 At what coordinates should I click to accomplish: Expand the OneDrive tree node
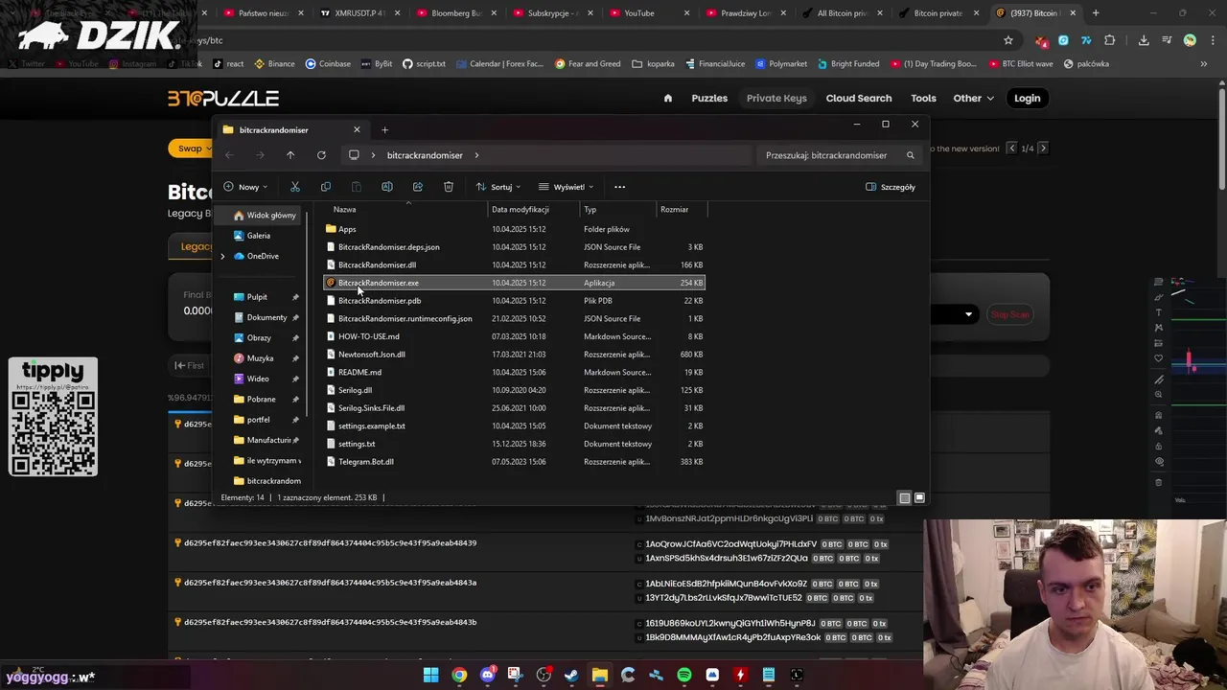[x=222, y=256]
